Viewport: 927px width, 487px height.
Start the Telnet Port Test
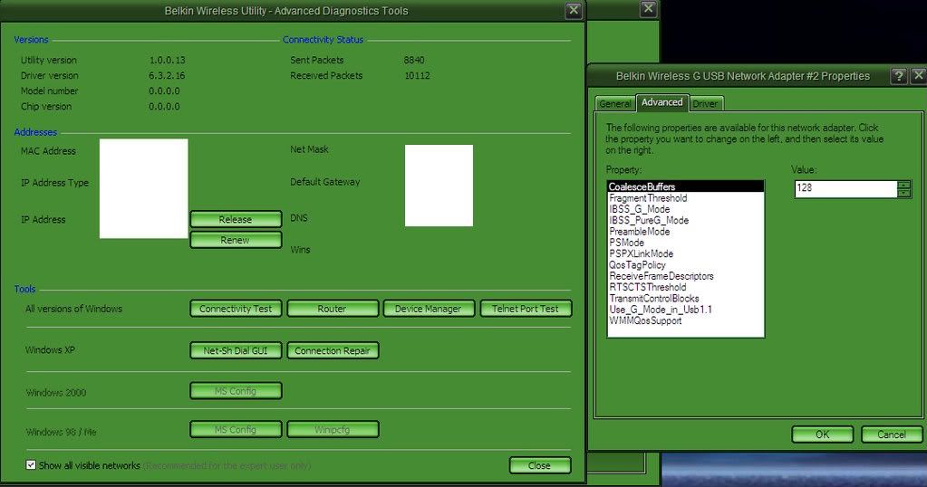526,309
